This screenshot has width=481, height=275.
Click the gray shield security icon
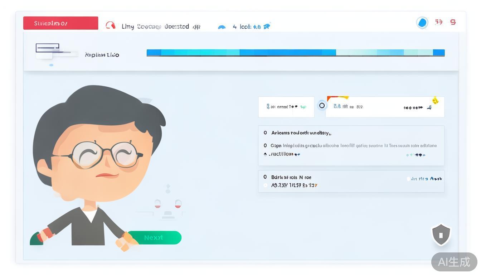(x=441, y=235)
